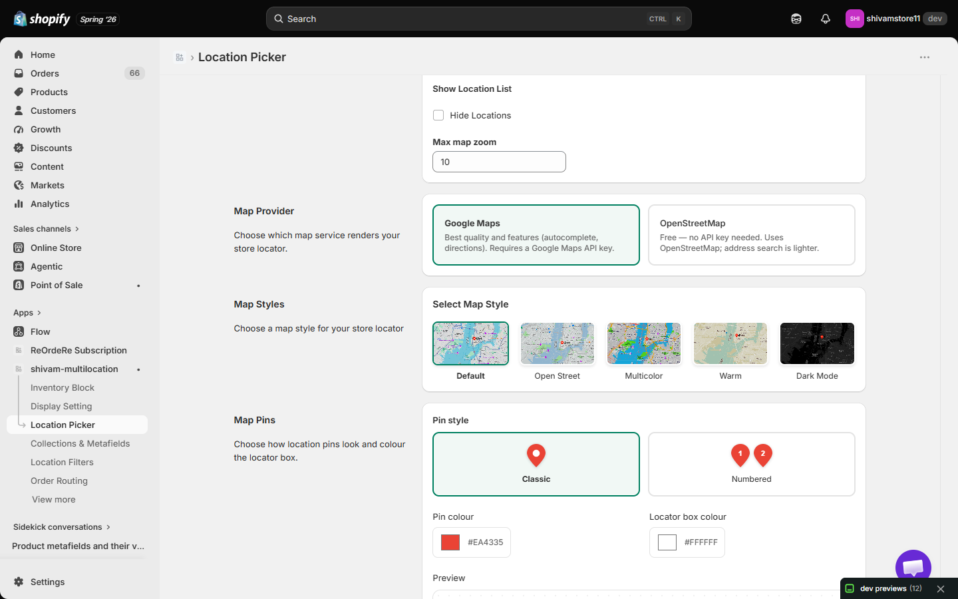Select the Warm map style thumbnail
The height and width of the screenshot is (599, 958).
pyautogui.click(x=730, y=343)
